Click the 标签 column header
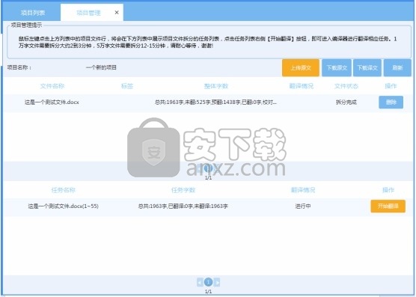Screen dimensions: 416x297 (126, 86)
